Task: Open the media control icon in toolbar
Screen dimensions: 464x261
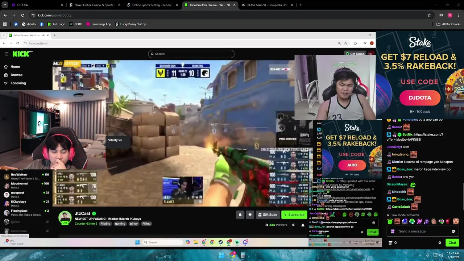Action: [441, 15]
